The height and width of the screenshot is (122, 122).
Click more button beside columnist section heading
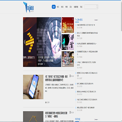click(x=96, y=119)
